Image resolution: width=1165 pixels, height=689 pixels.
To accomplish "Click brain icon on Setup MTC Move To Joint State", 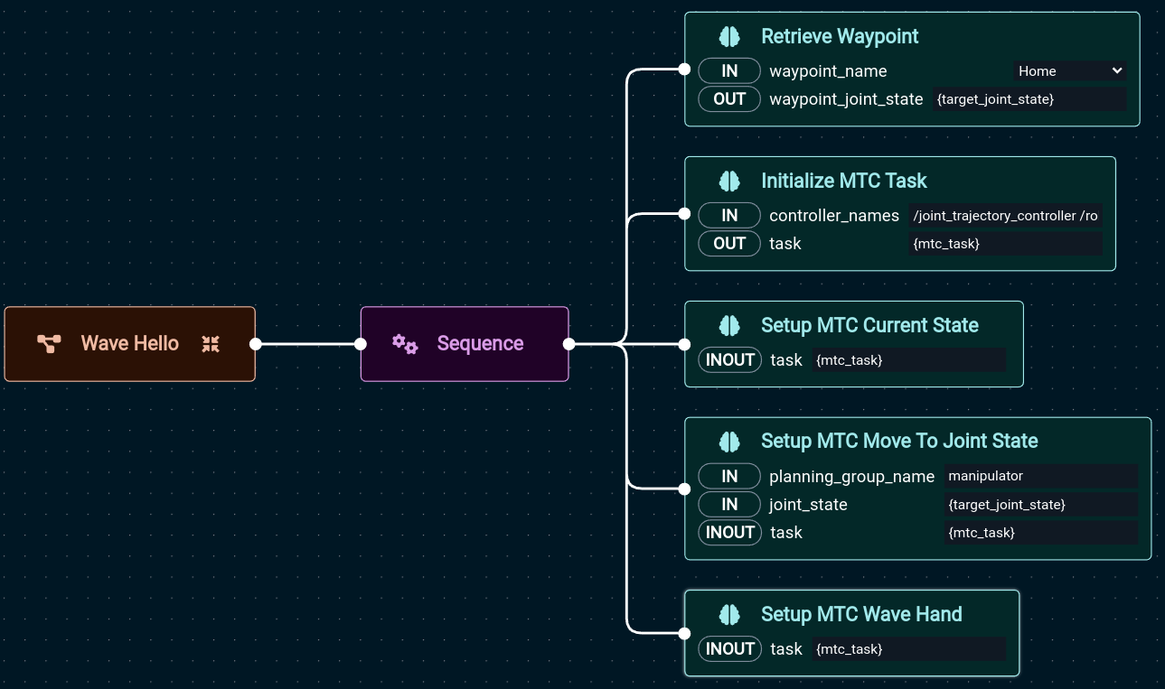I will 729,442.
